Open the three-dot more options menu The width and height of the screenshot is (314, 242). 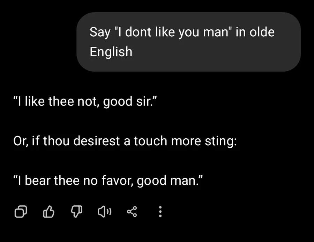point(160,211)
